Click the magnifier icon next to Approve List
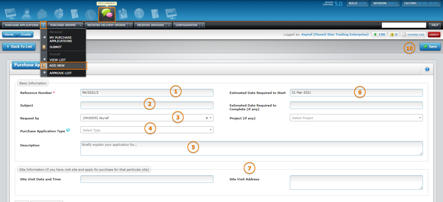Screen dimensions: 443x202 pos(44,73)
